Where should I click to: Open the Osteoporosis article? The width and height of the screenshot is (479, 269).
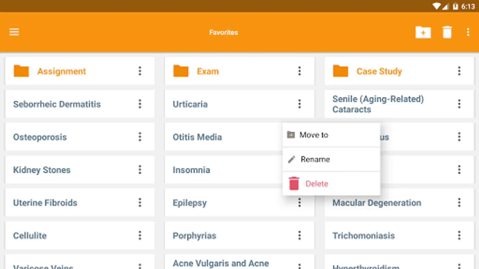pyautogui.click(x=40, y=137)
